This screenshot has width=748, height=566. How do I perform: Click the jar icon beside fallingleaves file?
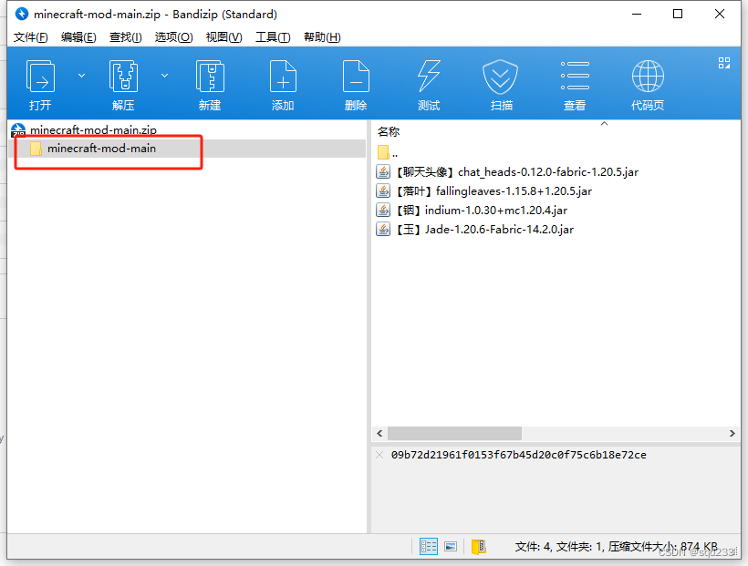pos(383,190)
